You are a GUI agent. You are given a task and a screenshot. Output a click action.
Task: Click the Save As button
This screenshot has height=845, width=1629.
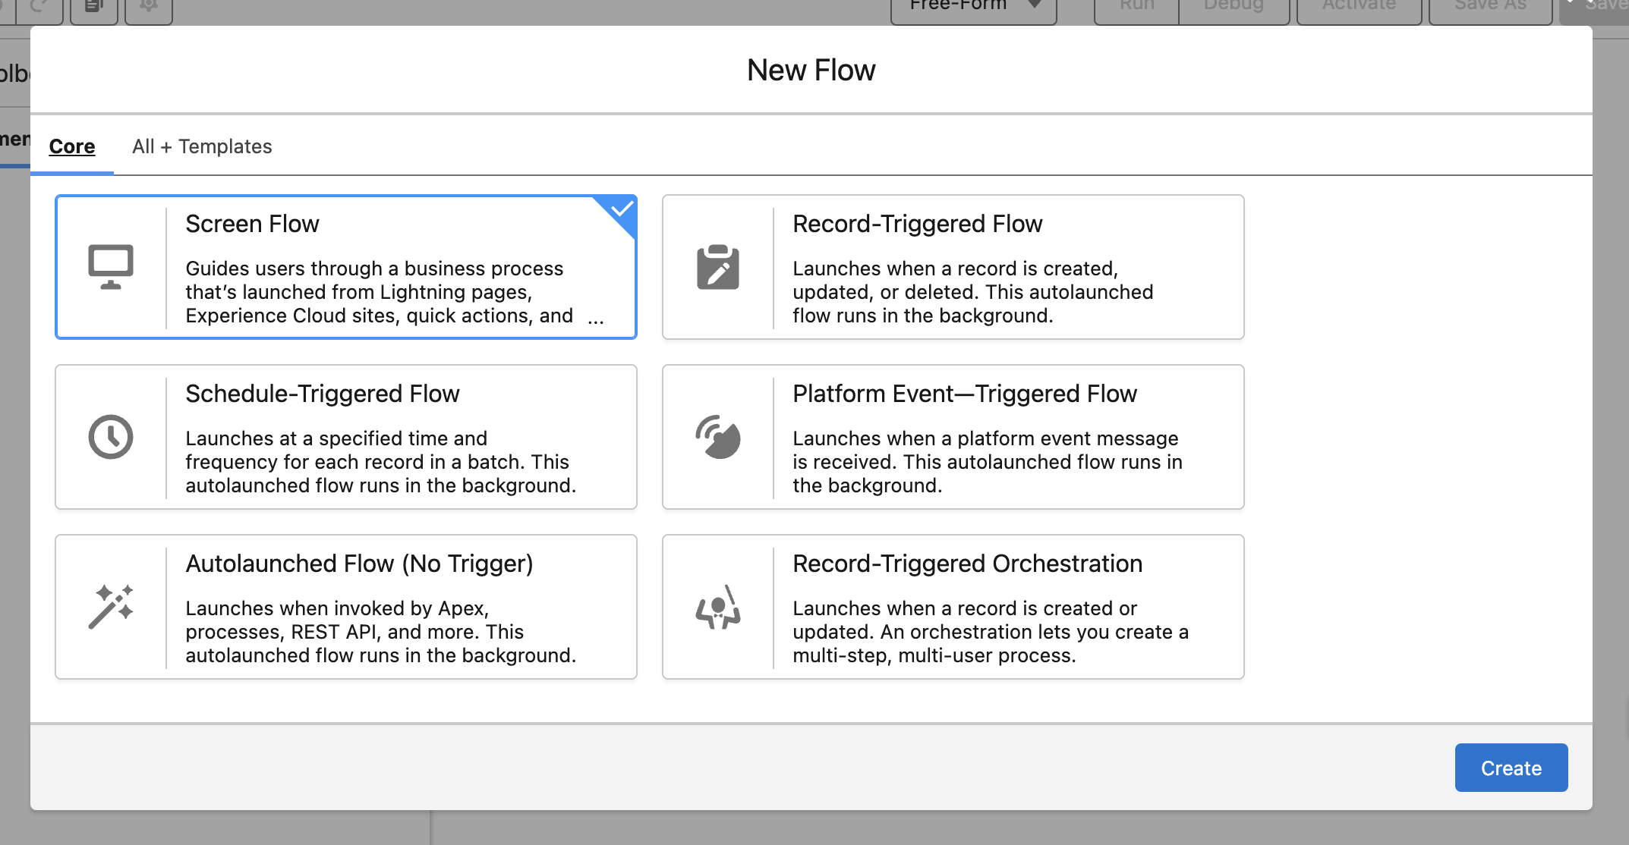(1489, 8)
